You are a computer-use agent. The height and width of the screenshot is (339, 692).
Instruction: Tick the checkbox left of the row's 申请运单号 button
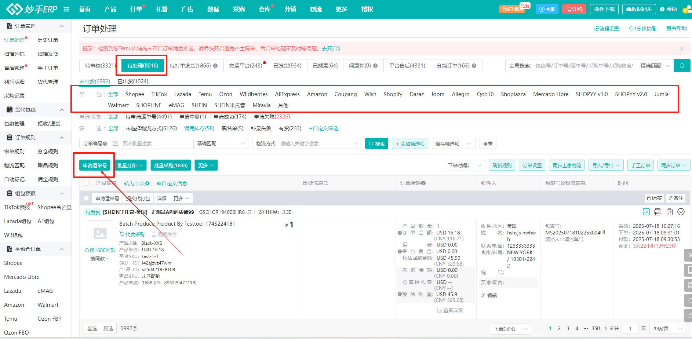click(87, 198)
